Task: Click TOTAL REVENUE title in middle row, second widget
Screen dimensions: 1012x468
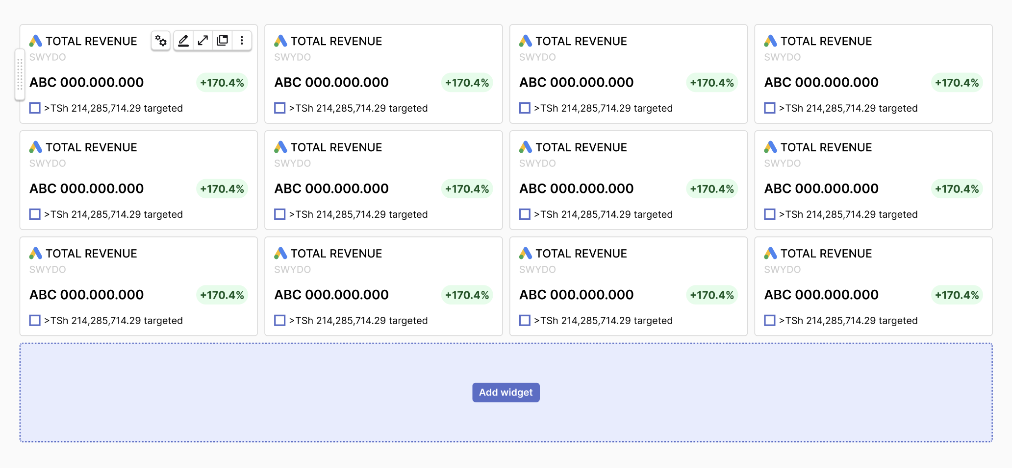Action: (336, 147)
